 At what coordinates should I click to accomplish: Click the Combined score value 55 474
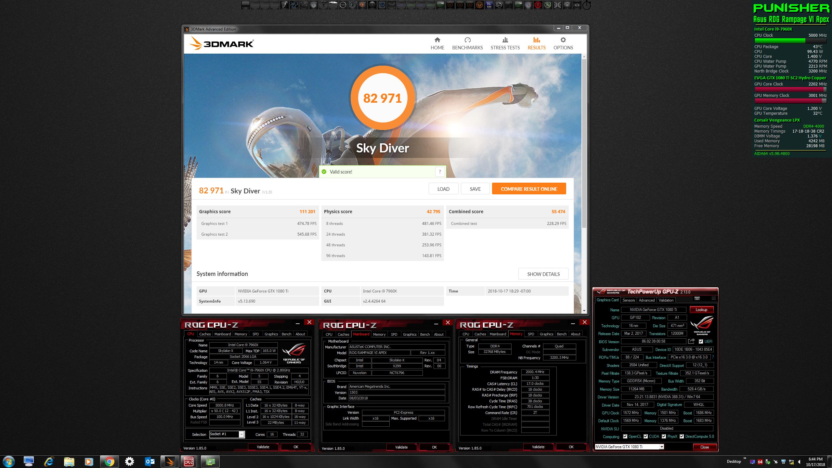558,212
